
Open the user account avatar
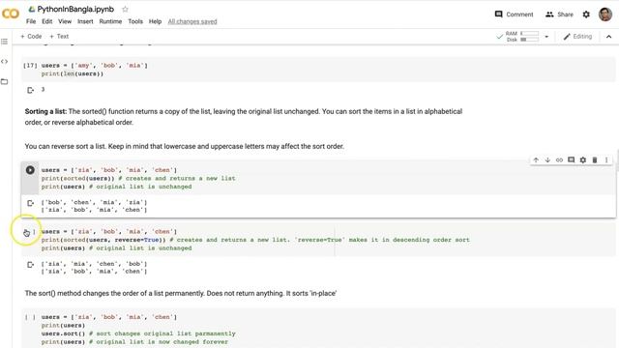click(x=605, y=14)
